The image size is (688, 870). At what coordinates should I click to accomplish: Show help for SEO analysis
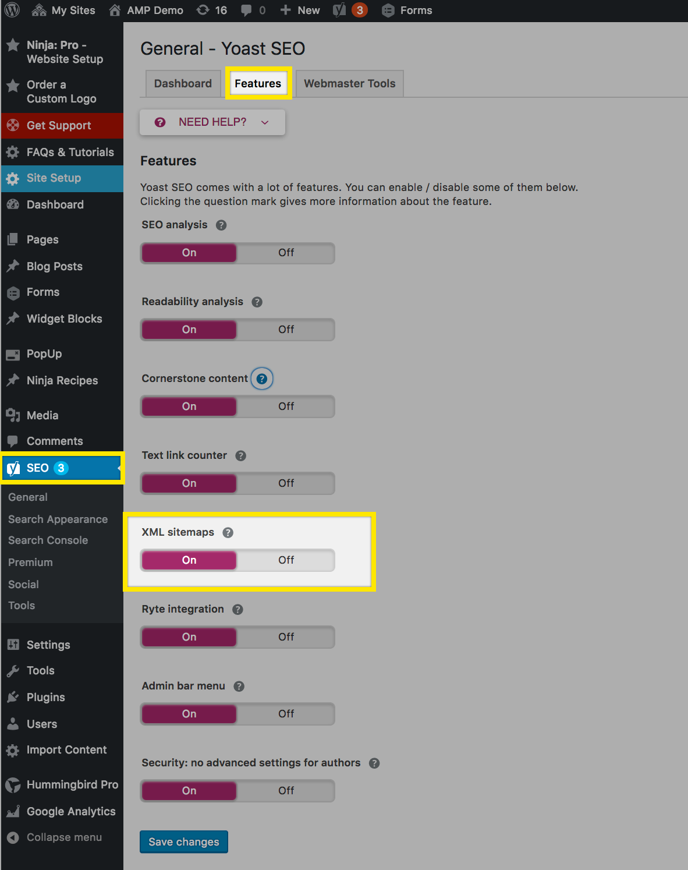coord(221,225)
